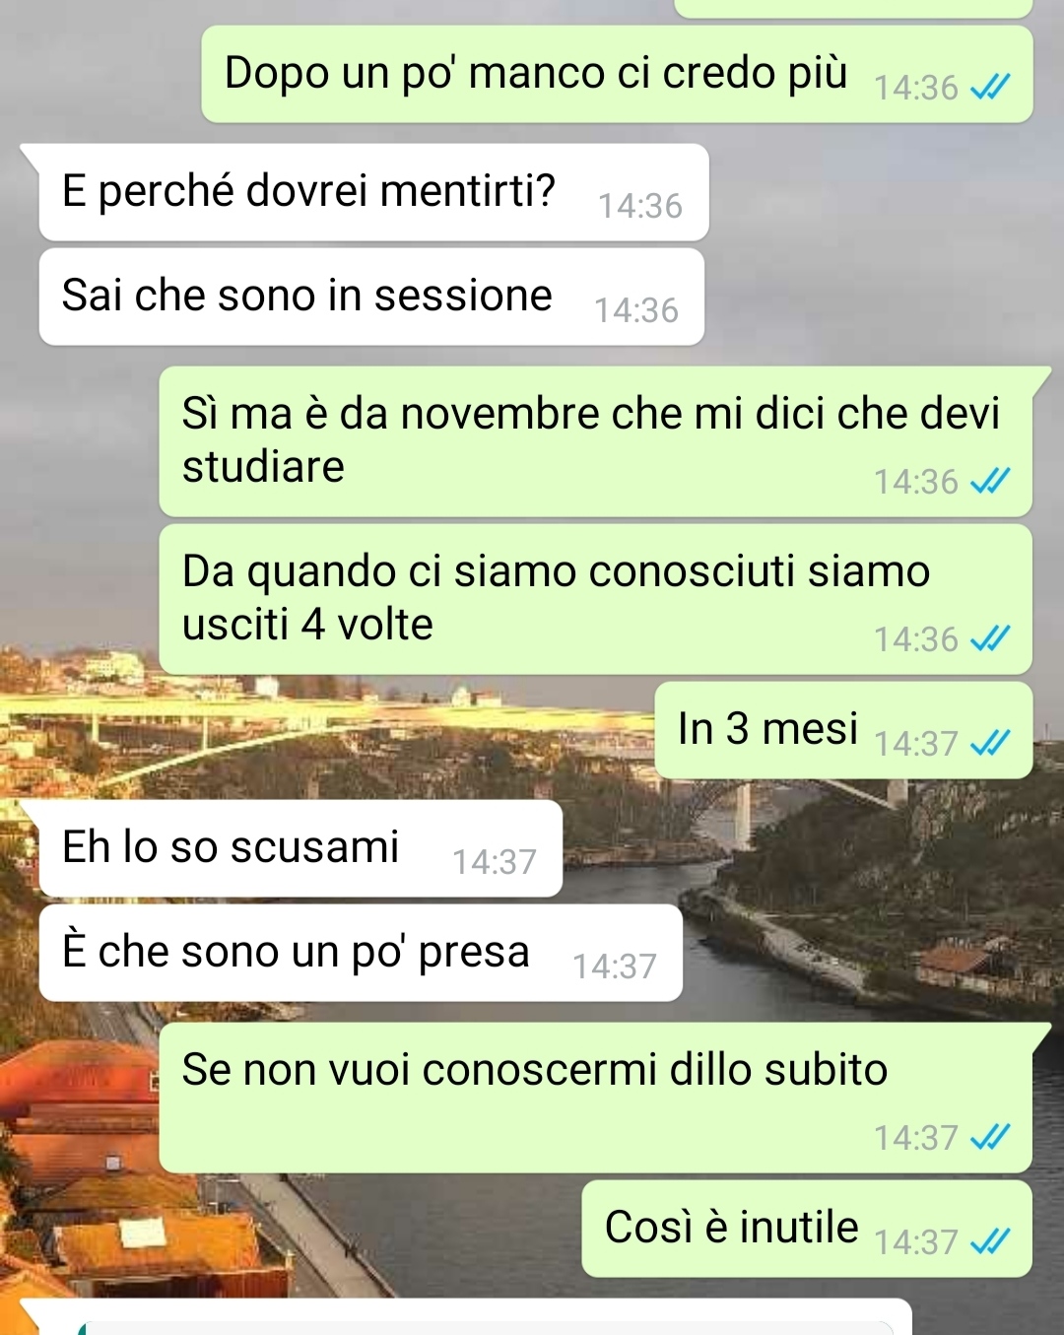
Task: Tap the 'Se non vuoi conoscermi dillo subito' text
Action: coord(535,1070)
